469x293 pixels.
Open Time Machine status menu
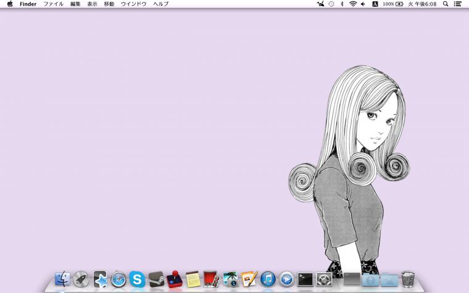(331, 4)
